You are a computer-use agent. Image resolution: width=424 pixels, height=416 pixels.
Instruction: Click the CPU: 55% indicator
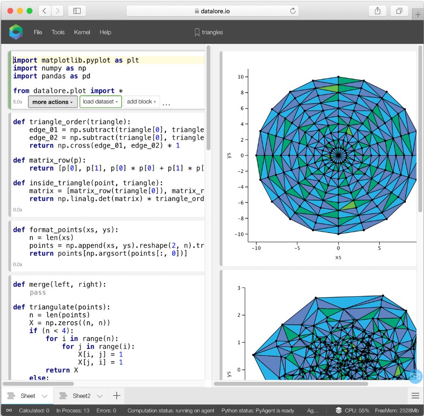(x=357, y=410)
